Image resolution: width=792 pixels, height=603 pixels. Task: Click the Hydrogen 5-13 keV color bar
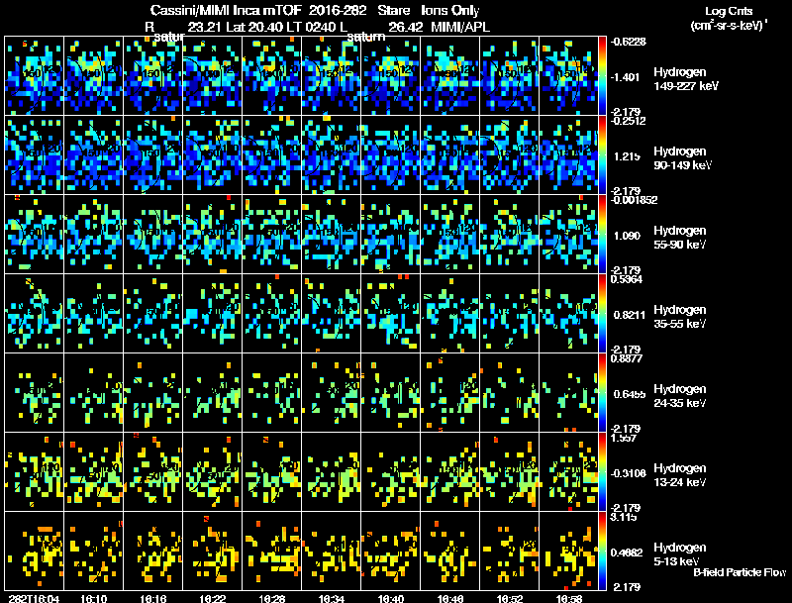602,551
